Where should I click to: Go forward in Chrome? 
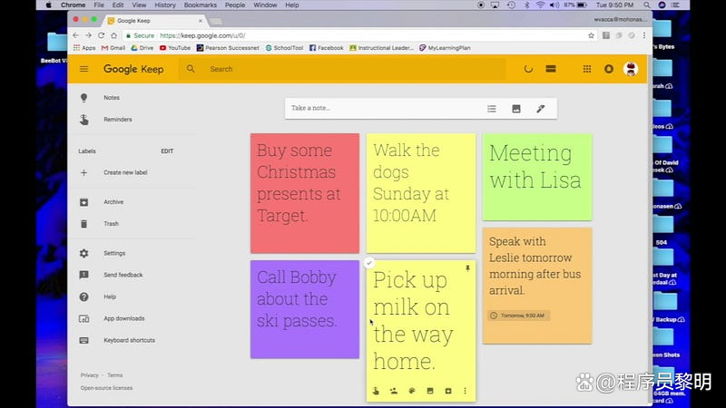(x=88, y=35)
